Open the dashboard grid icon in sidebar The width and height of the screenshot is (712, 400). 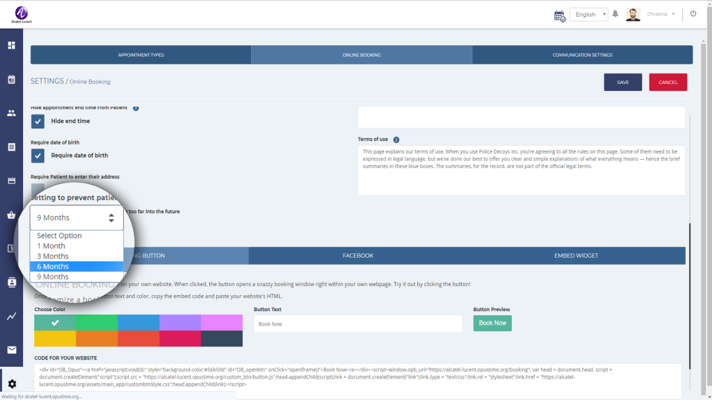tap(11, 45)
